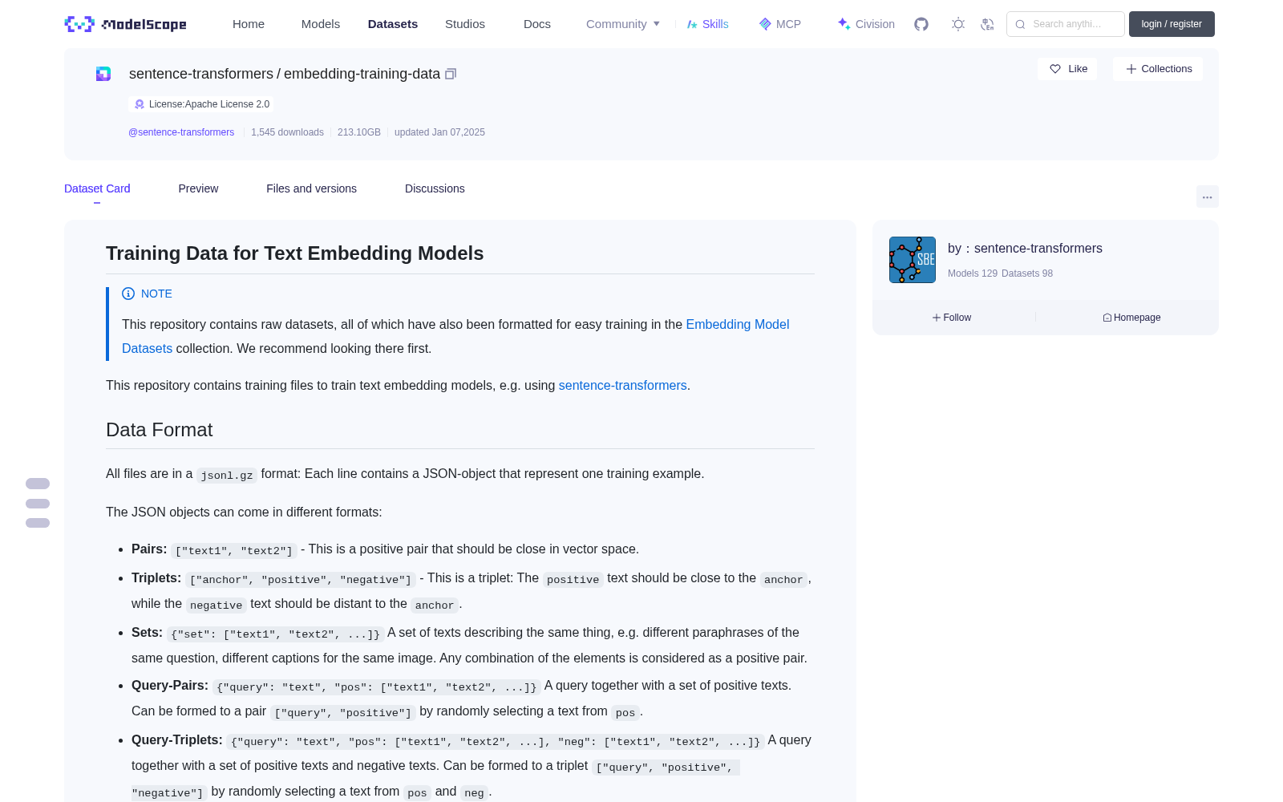Open the Embedding Model Datasets link

click(x=455, y=336)
